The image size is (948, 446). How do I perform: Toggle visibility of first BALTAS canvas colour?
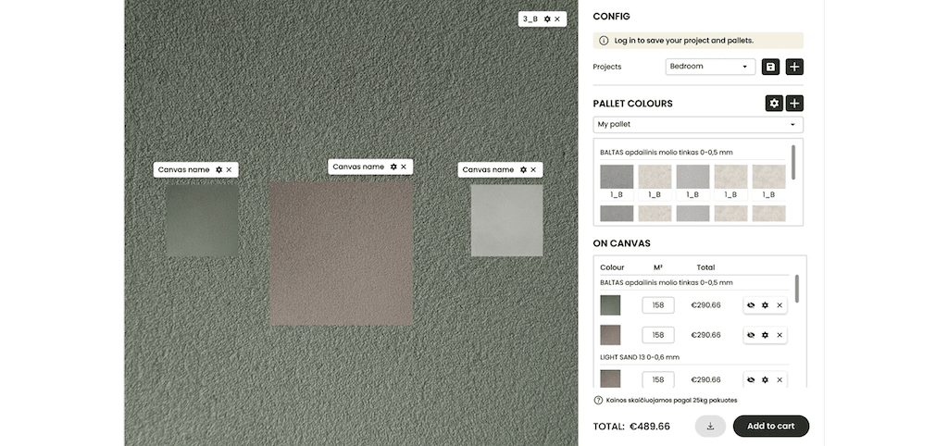click(x=751, y=305)
